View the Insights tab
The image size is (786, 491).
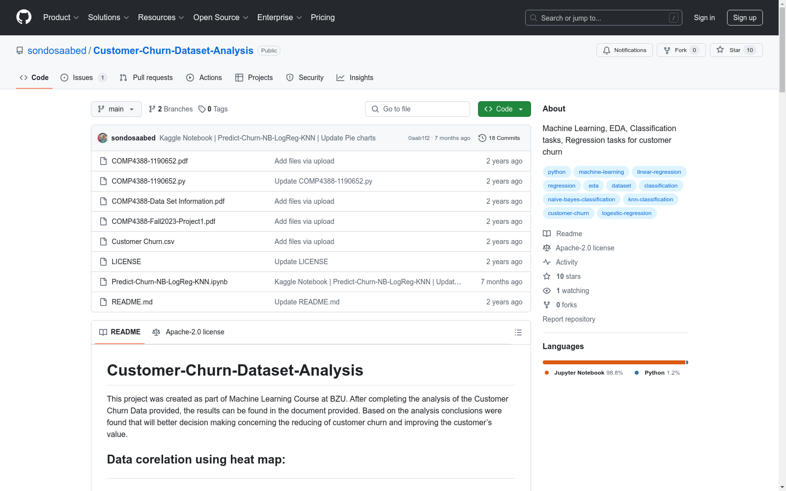(355, 78)
